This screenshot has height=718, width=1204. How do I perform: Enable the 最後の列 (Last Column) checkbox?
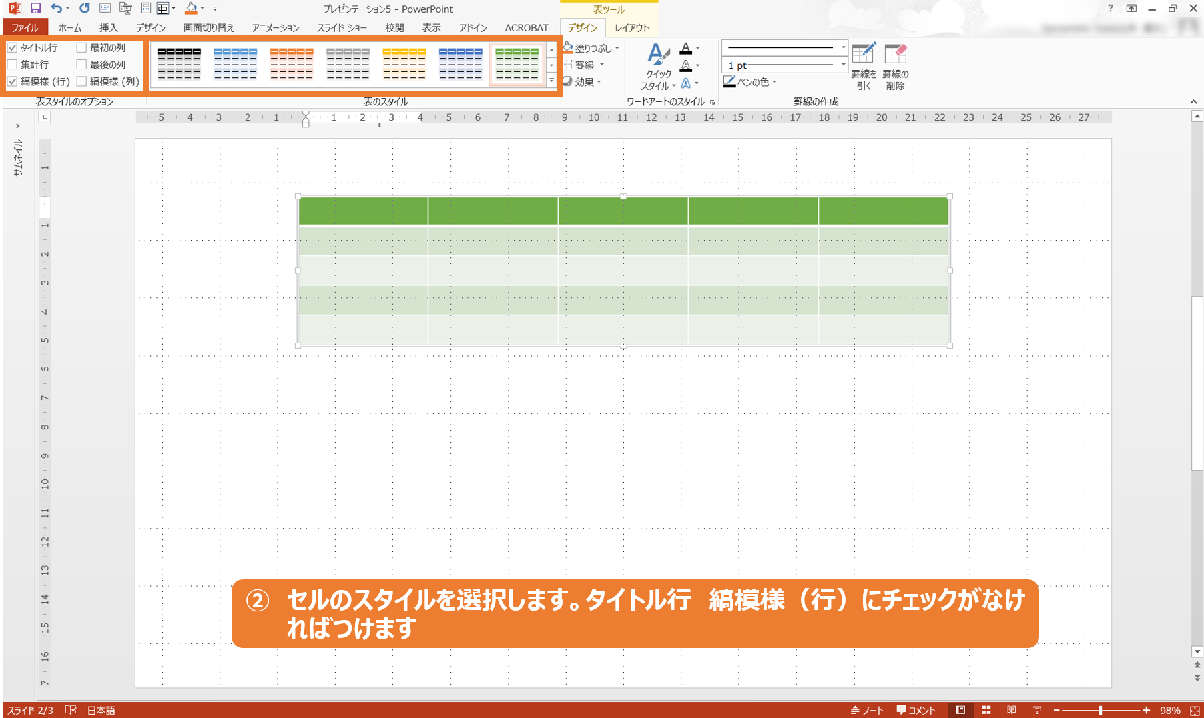pyautogui.click(x=81, y=65)
